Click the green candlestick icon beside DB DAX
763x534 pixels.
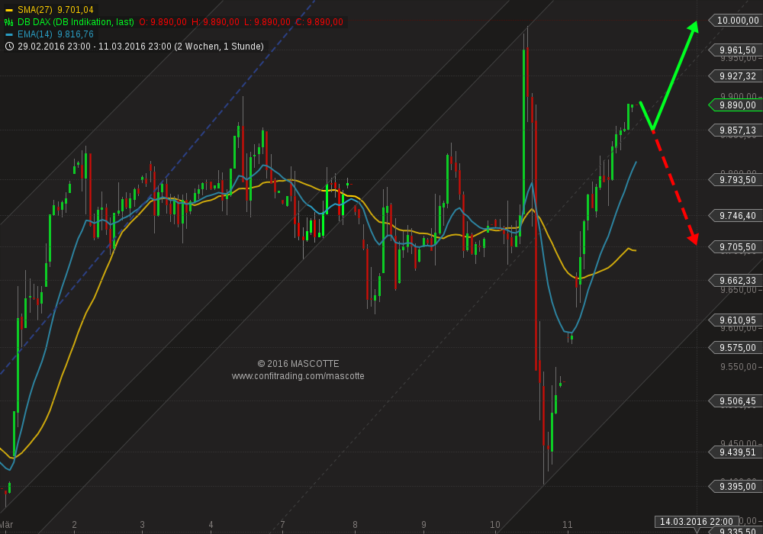8,22
